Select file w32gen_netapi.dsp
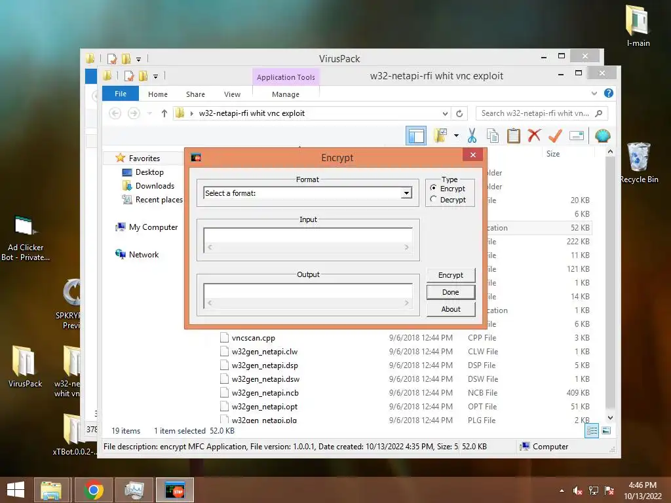 pyautogui.click(x=265, y=365)
